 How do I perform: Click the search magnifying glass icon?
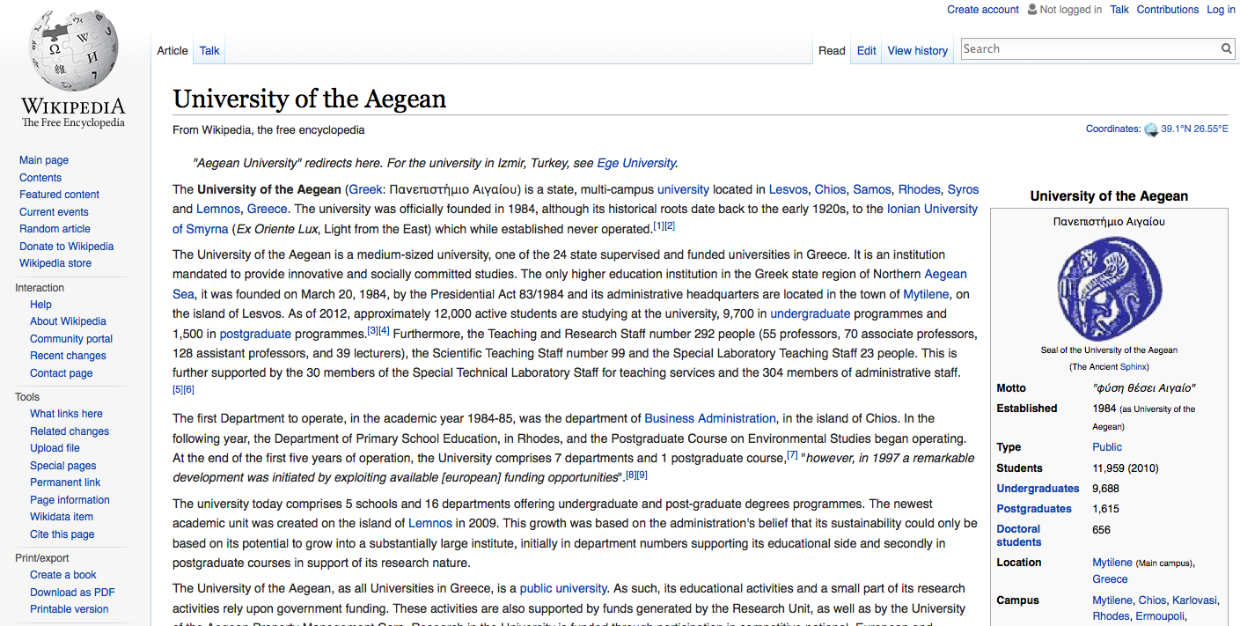tap(1226, 49)
